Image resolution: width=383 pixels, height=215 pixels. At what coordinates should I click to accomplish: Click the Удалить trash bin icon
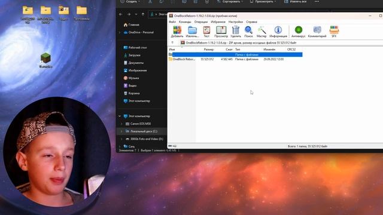236,32
